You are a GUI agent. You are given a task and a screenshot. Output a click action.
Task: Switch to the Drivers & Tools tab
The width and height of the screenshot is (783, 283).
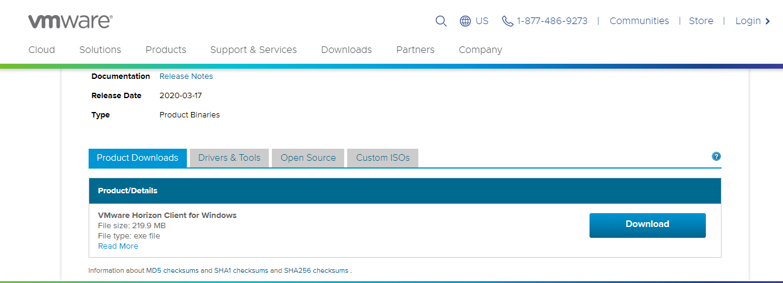pyautogui.click(x=229, y=158)
